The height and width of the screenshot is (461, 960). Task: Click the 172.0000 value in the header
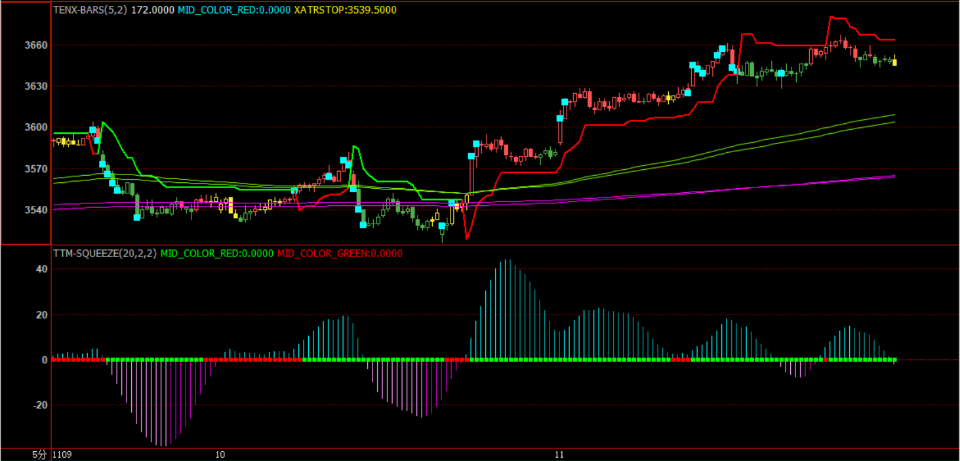coord(153,10)
